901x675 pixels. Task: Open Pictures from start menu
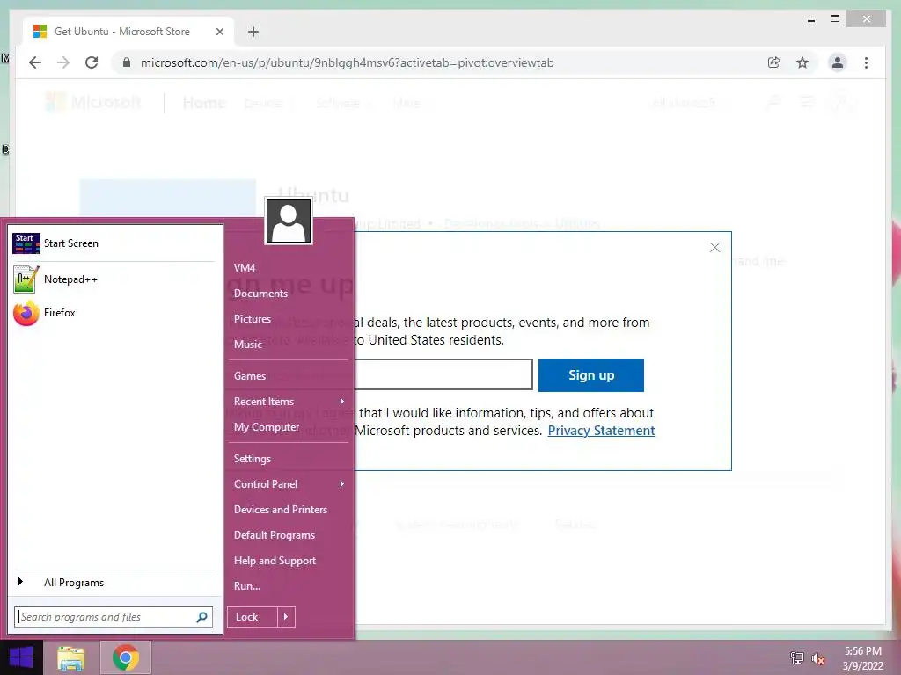(253, 319)
